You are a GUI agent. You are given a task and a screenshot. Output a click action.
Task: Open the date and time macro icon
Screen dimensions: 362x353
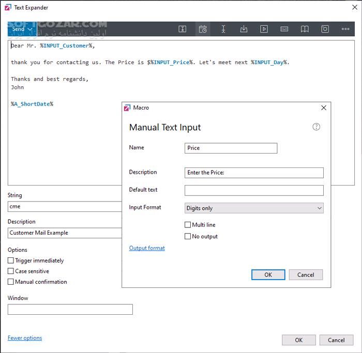[203, 29]
